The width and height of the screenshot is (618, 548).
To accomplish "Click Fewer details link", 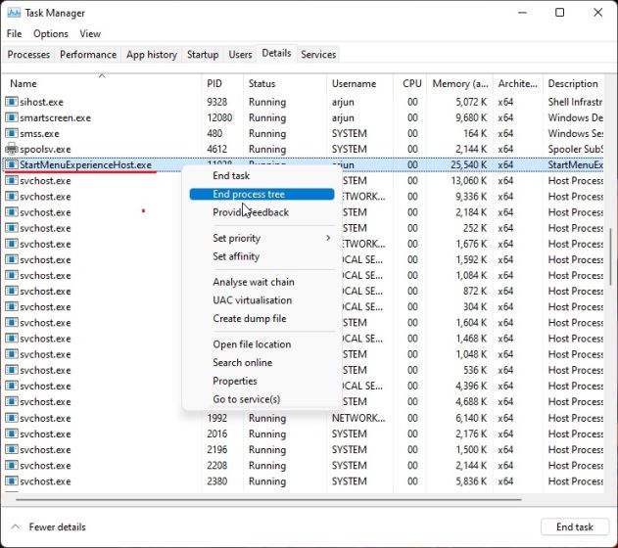I will pos(57,526).
